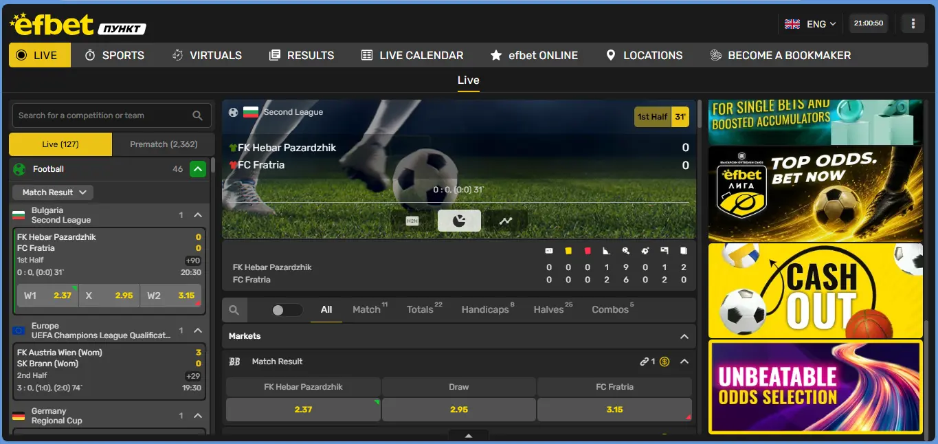Image resolution: width=938 pixels, height=444 pixels.
Task: Click the soccer ball icon beside Second League
Action: pyautogui.click(x=234, y=112)
